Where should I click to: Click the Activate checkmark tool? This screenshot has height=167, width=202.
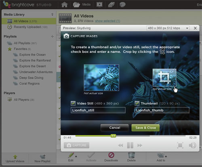point(91,157)
